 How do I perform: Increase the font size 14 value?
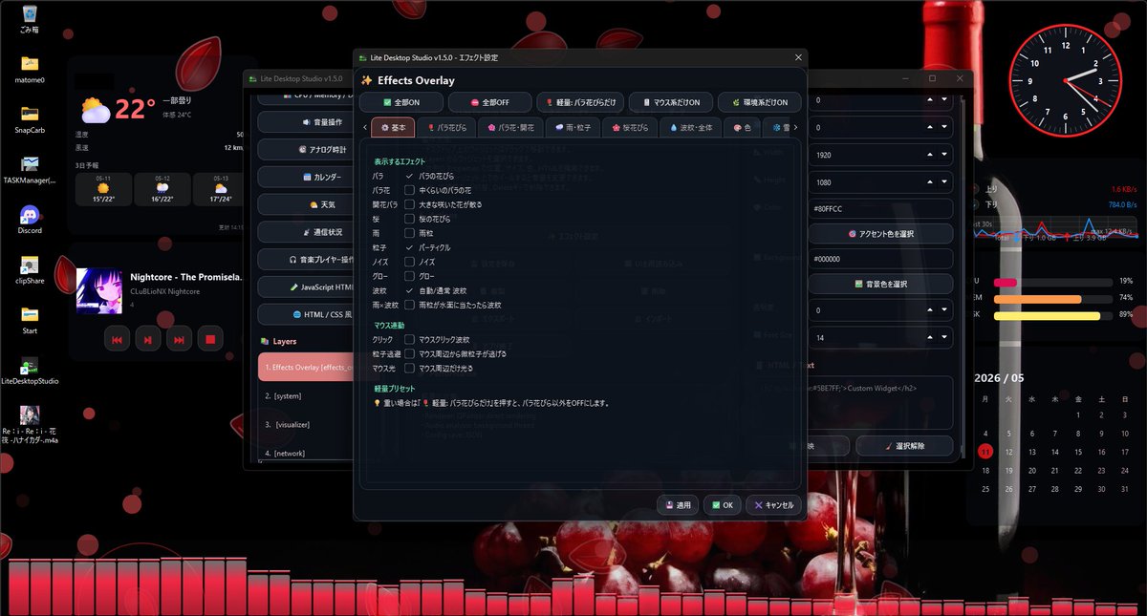pyautogui.click(x=931, y=337)
